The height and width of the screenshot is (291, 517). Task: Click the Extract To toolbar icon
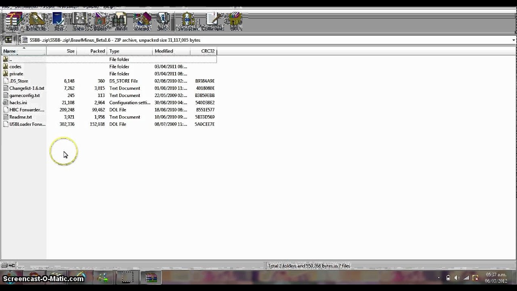(x=36, y=21)
